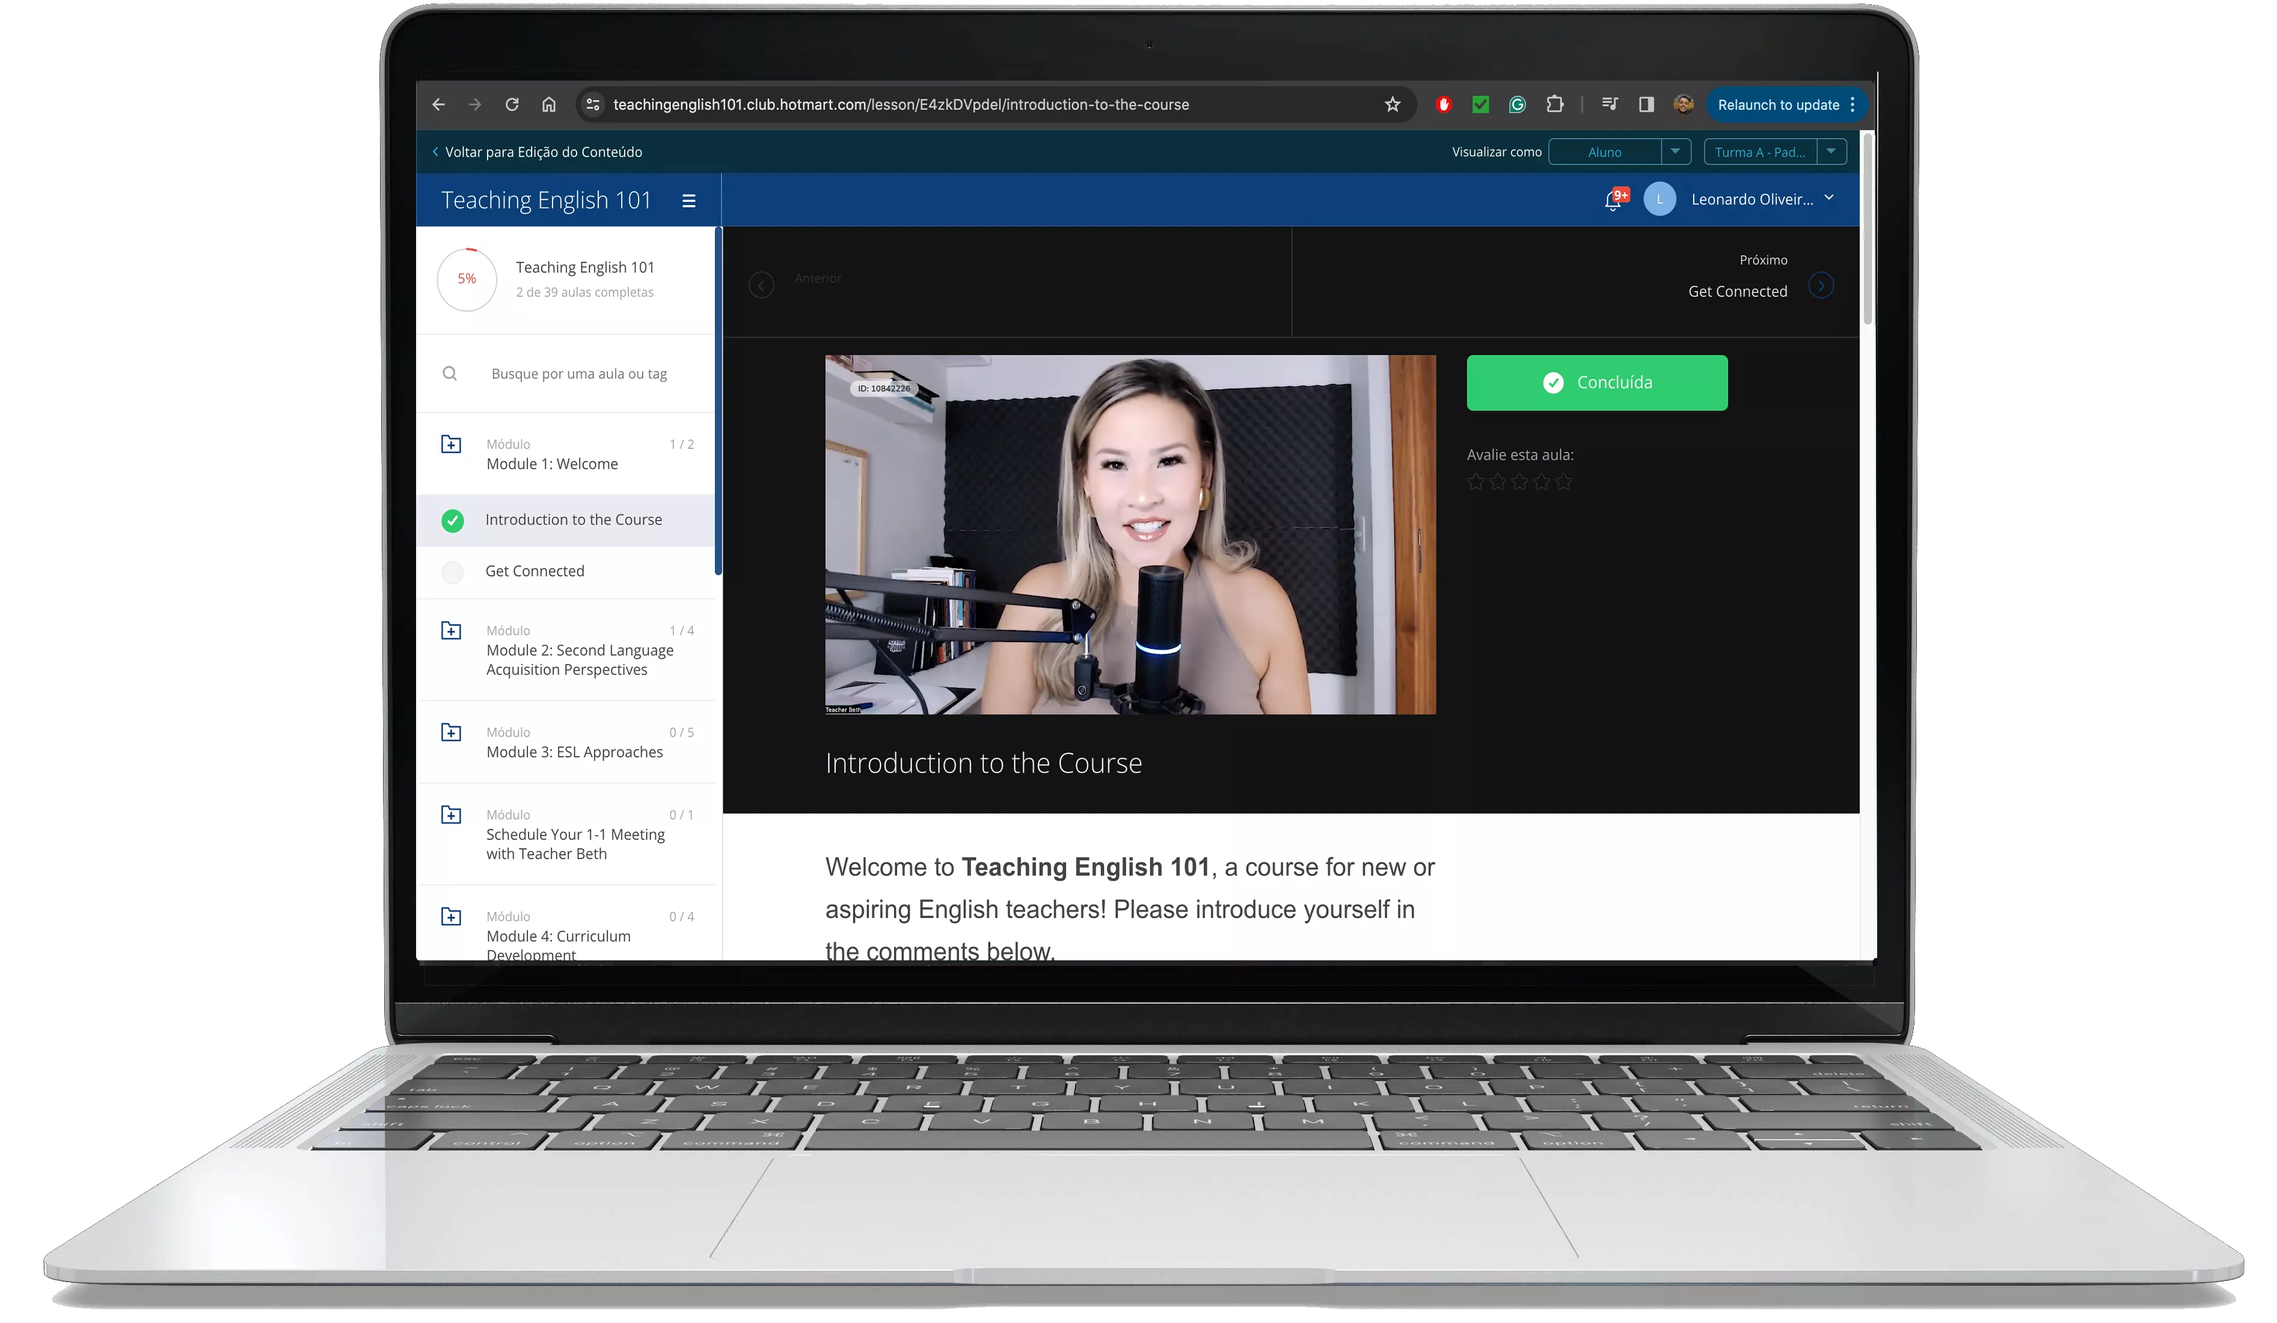Toggle Introduction to the Course completed checkmark
The image size is (2277, 1323).
[452, 521]
